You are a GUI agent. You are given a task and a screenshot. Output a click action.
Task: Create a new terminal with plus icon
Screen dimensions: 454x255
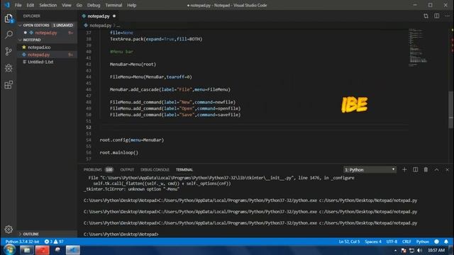(404, 170)
